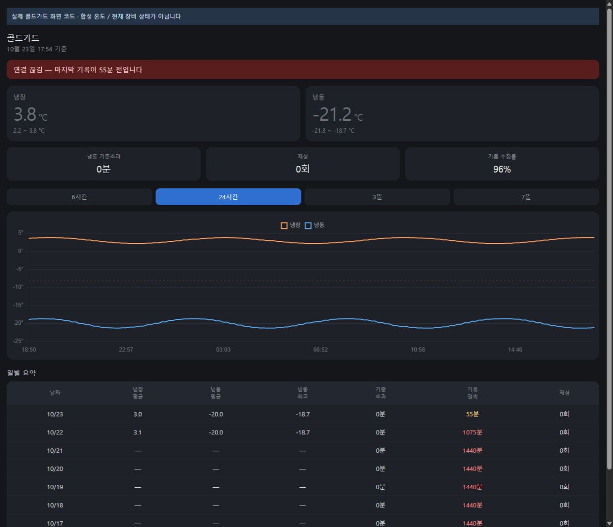The width and height of the screenshot is (613, 527).
Task: Click the 실제 콜드가드 화면 코드 notice banner
Action: pyautogui.click(x=303, y=16)
